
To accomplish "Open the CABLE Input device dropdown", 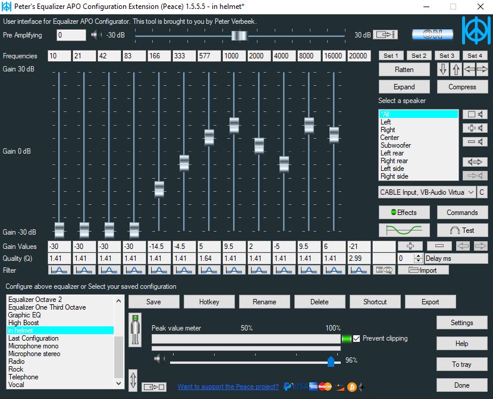I will point(426,192).
